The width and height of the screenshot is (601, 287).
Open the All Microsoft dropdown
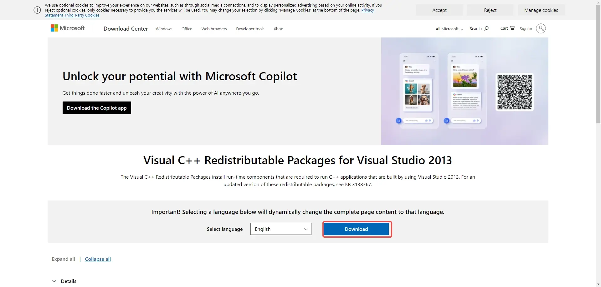point(449,29)
